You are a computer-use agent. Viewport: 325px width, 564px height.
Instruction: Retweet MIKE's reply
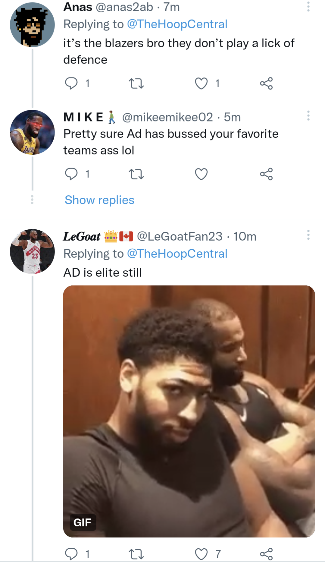coord(136,174)
